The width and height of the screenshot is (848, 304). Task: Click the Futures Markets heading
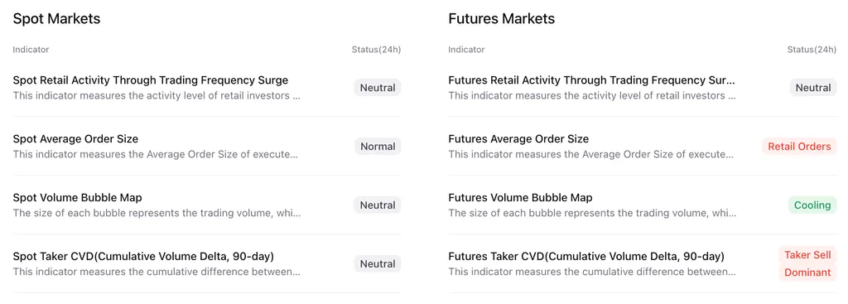click(x=501, y=18)
